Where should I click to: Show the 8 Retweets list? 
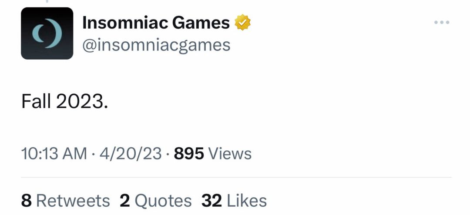(x=65, y=201)
